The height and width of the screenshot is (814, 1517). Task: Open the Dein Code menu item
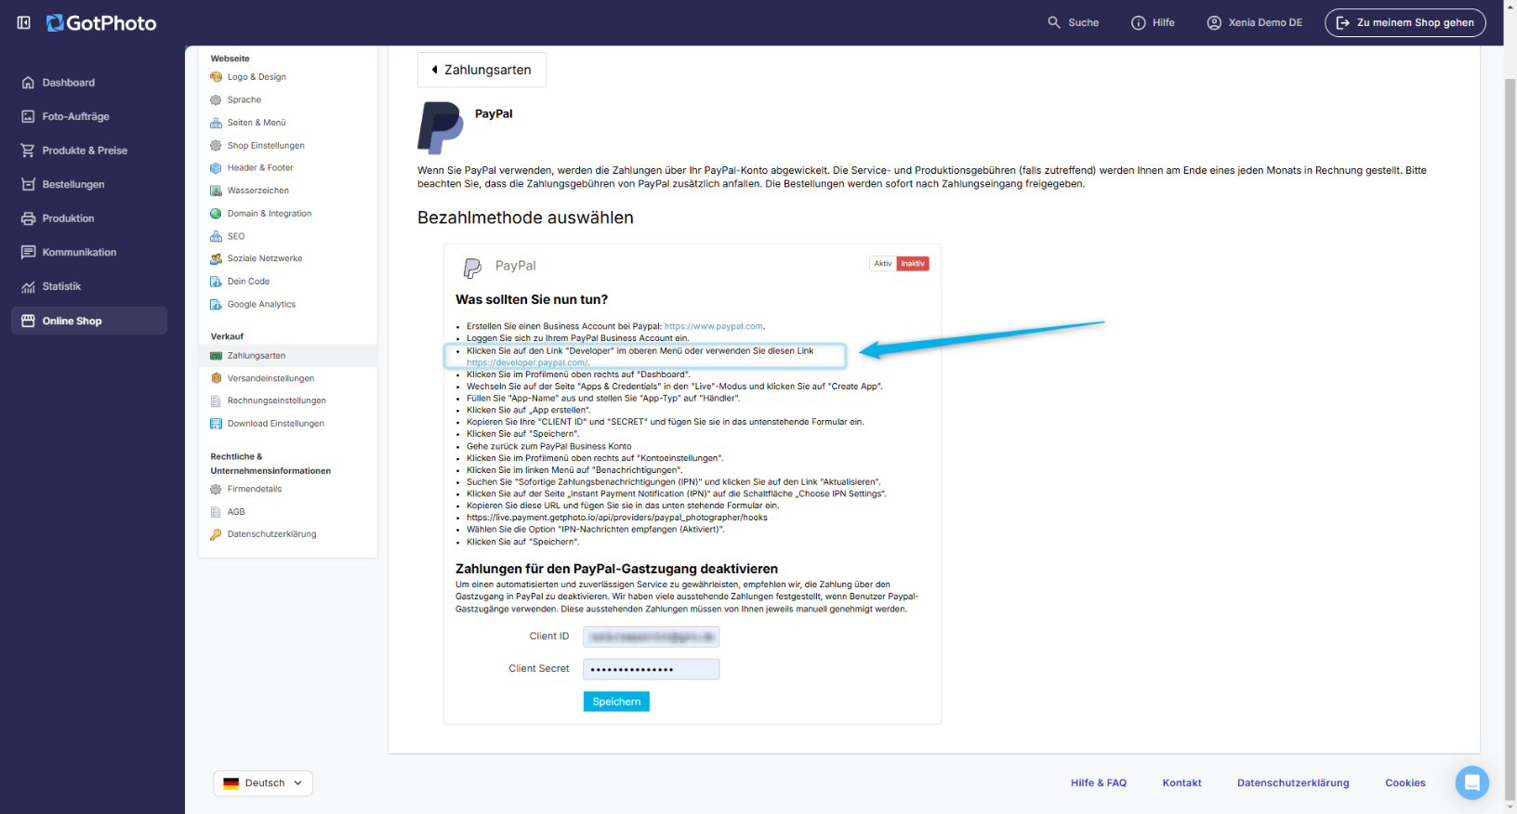(248, 282)
